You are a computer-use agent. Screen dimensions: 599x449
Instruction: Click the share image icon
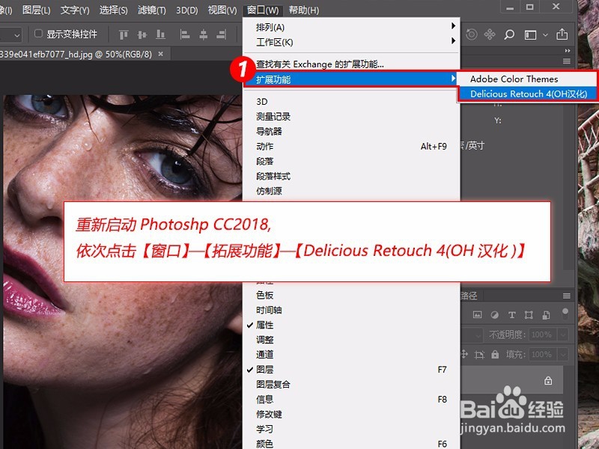click(562, 34)
